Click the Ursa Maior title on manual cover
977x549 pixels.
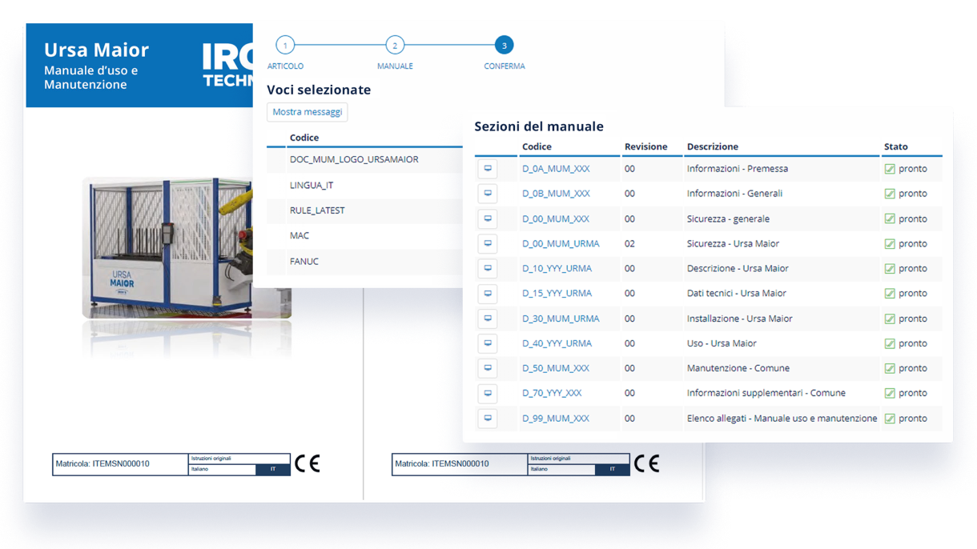point(96,50)
